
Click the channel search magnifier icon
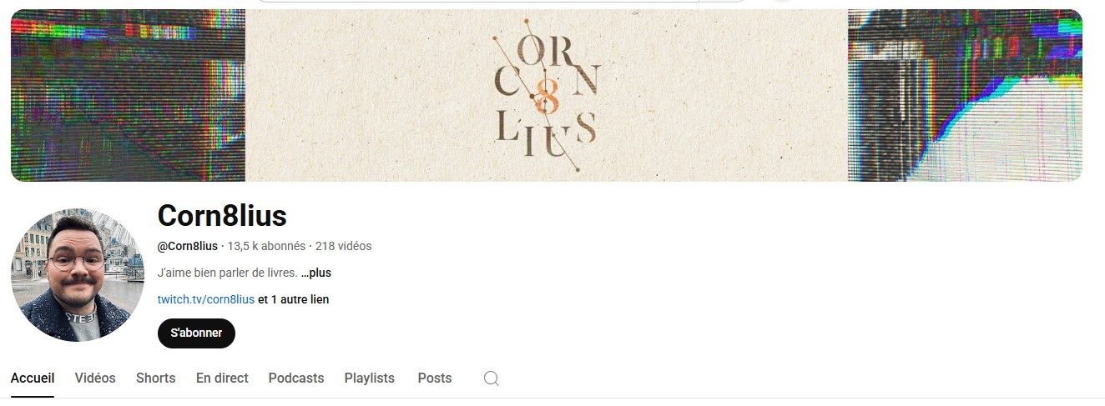click(x=492, y=378)
